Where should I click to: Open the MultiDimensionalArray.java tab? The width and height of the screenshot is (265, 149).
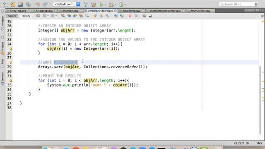[x=165, y=11]
